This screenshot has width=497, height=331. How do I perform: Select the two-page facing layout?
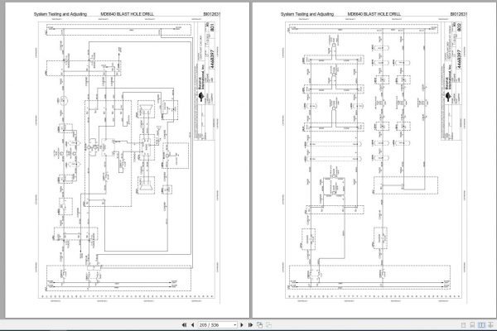[x=481, y=325]
